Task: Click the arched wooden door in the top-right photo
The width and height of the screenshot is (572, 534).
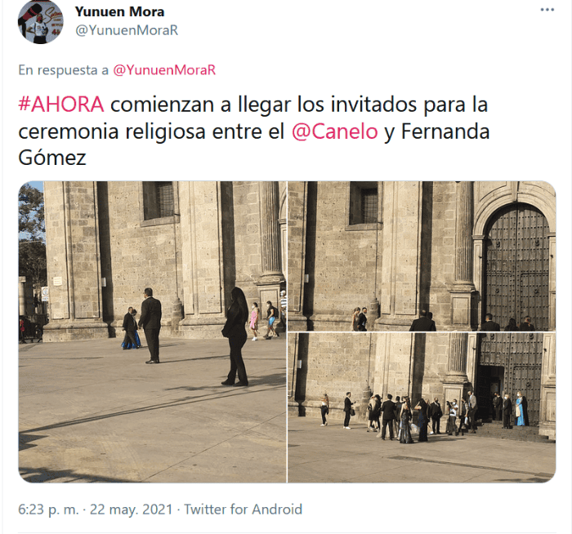Action: pyautogui.click(x=516, y=268)
